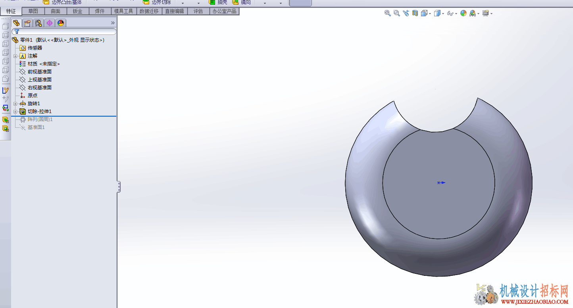Expand the 旋转1 feature node
This screenshot has height=308, width=573.
click(15, 104)
